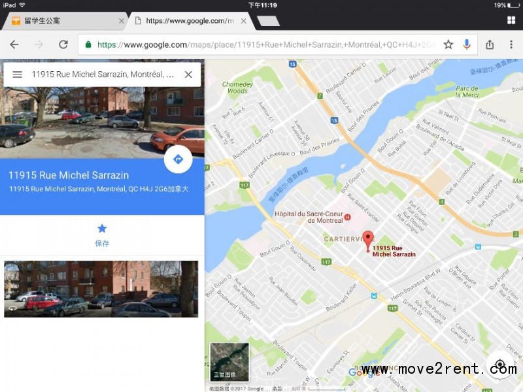Screen dimensions: 523x392
Task: Click the transit station icon near Rue Poirier
Action: click(478, 247)
